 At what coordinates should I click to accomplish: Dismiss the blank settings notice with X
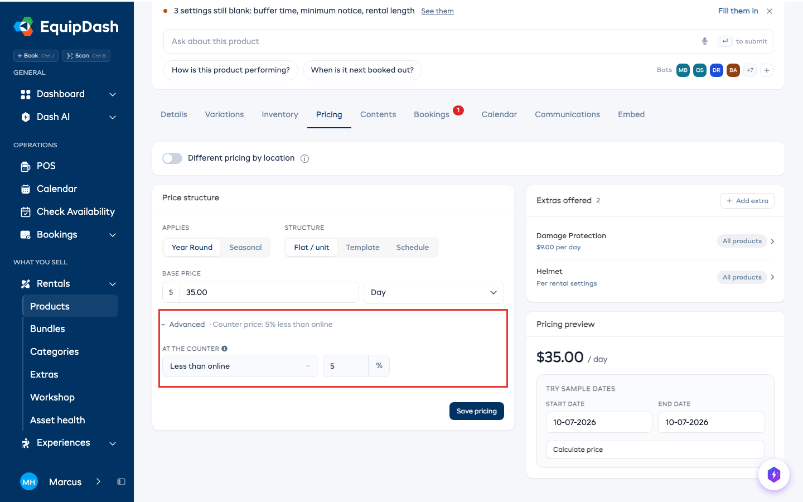(770, 11)
